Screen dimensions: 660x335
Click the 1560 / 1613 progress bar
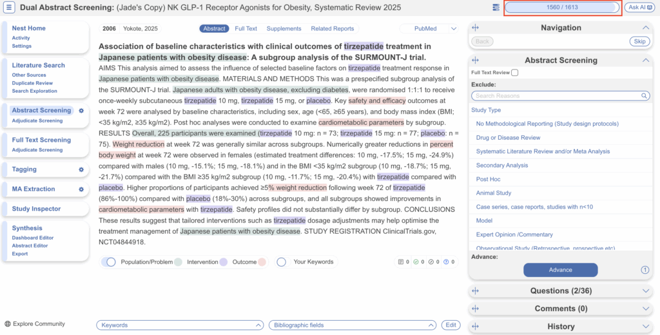coord(561,8)
